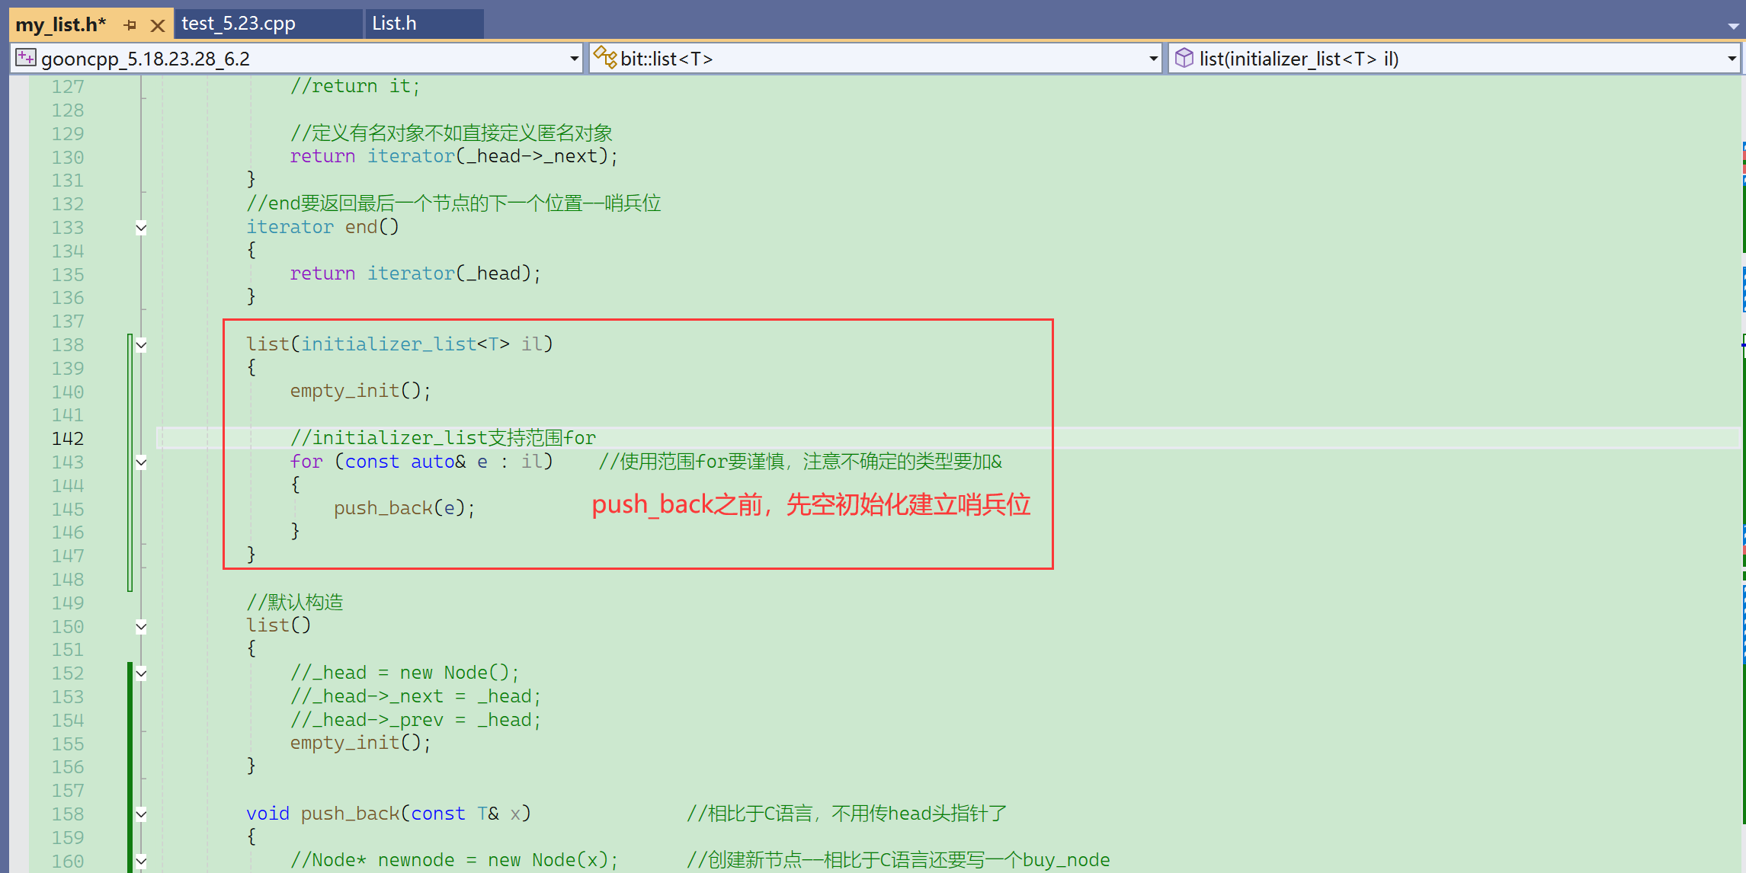Click the pin icon on my_list.h tab
The image size is (1746, 873).
click(x=130, y=25)
